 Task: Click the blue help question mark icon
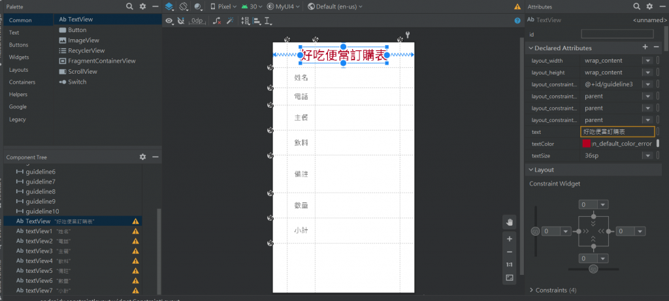pos(517,20)
